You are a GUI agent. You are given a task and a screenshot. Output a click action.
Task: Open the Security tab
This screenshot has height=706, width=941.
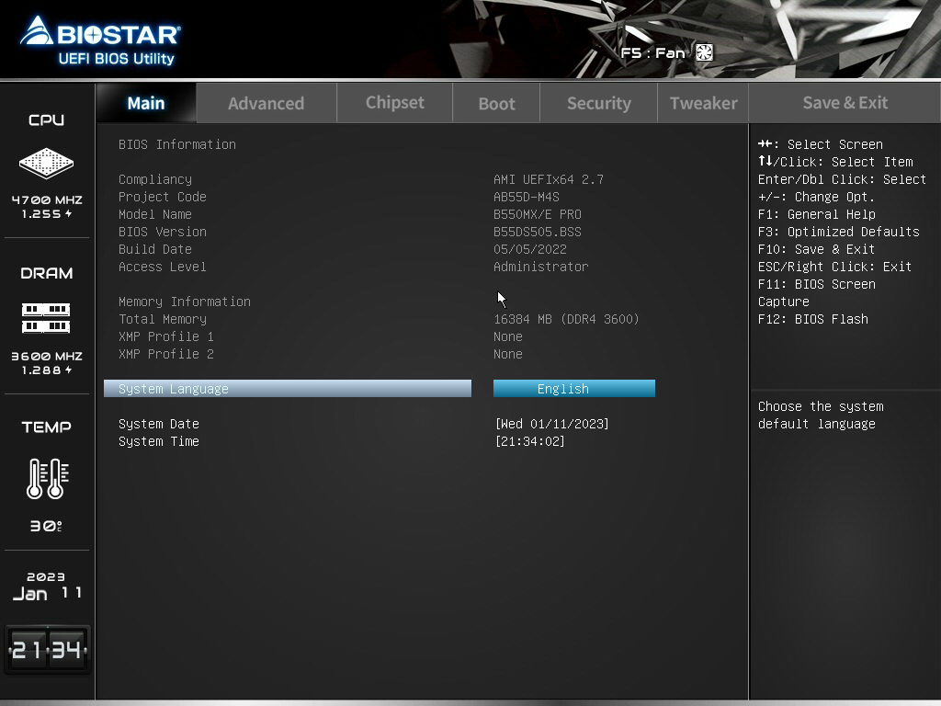[599, 103]
